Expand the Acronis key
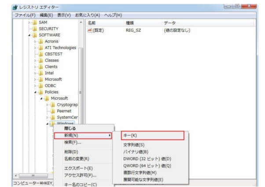The image size is (265, 187). pos(35,41)
